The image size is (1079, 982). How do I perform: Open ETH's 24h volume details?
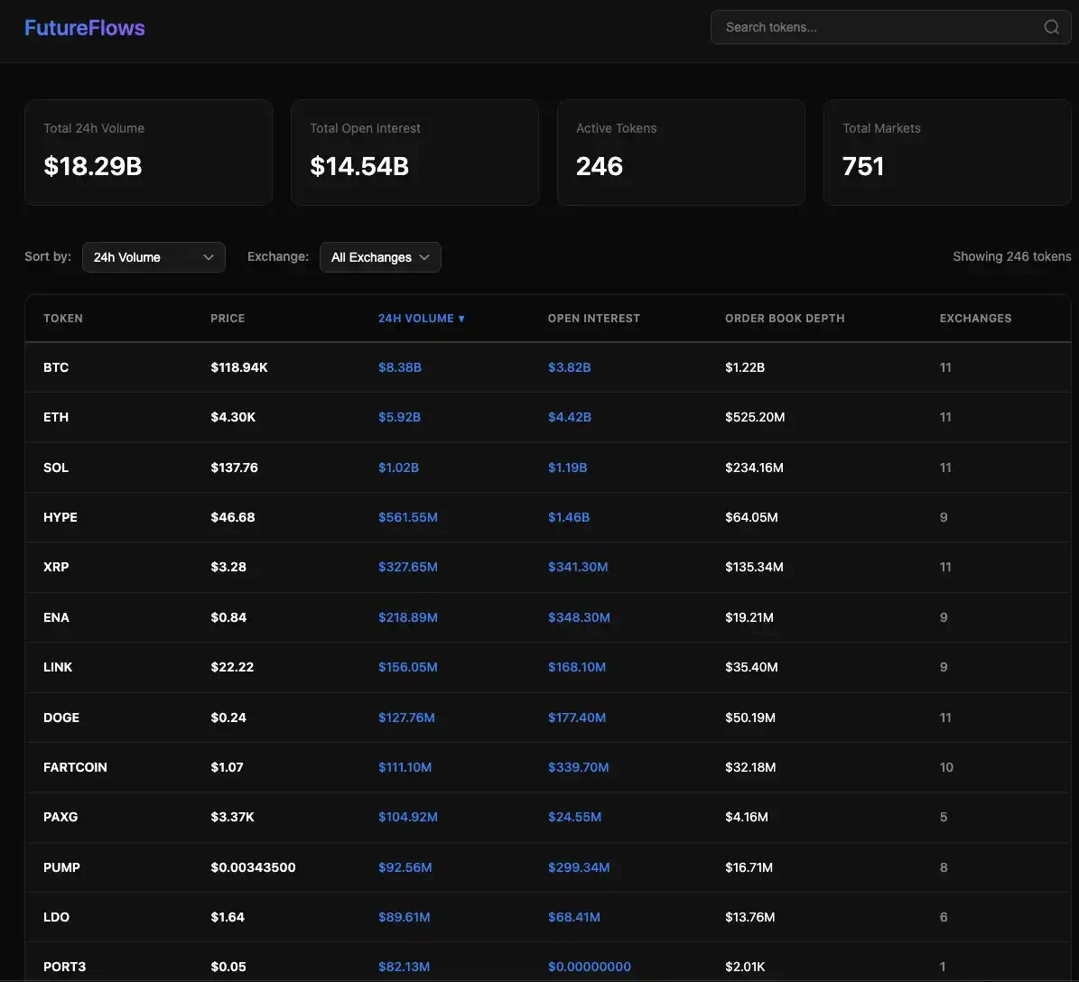pos(399,417)
